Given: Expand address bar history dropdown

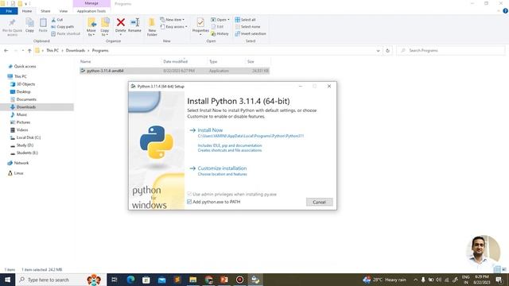Looking at the screenshot, I should (378, 51).
